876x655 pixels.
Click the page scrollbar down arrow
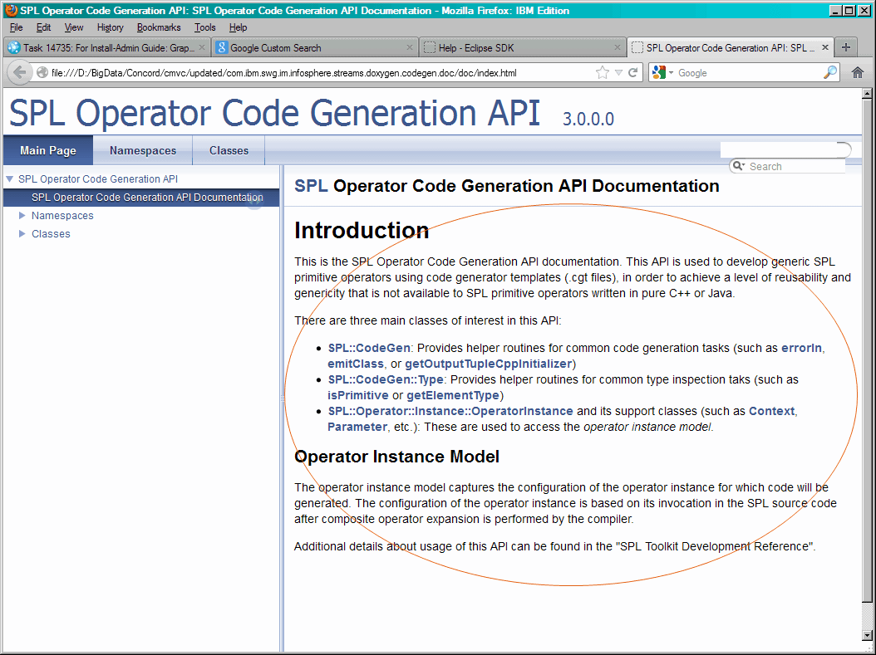coord(867,635)
